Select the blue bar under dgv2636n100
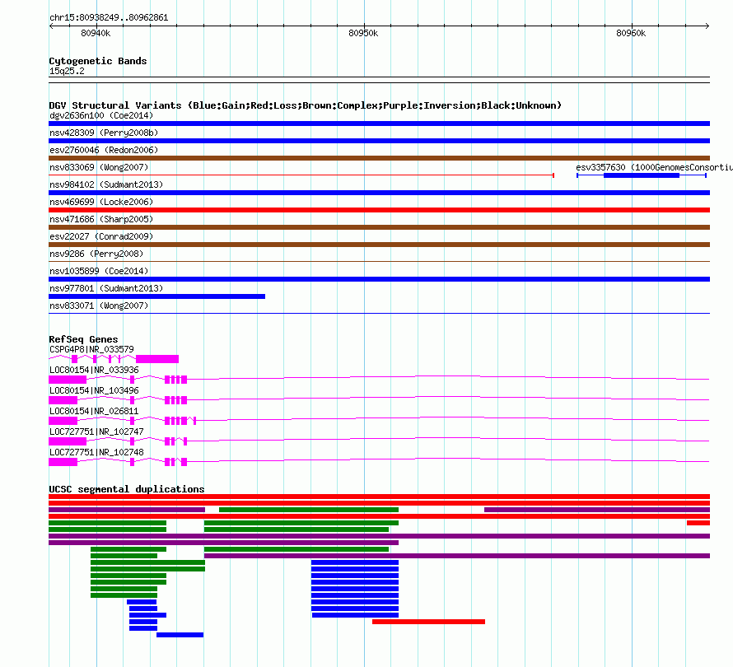The image size is (733, 667). (x=379, y=124)
